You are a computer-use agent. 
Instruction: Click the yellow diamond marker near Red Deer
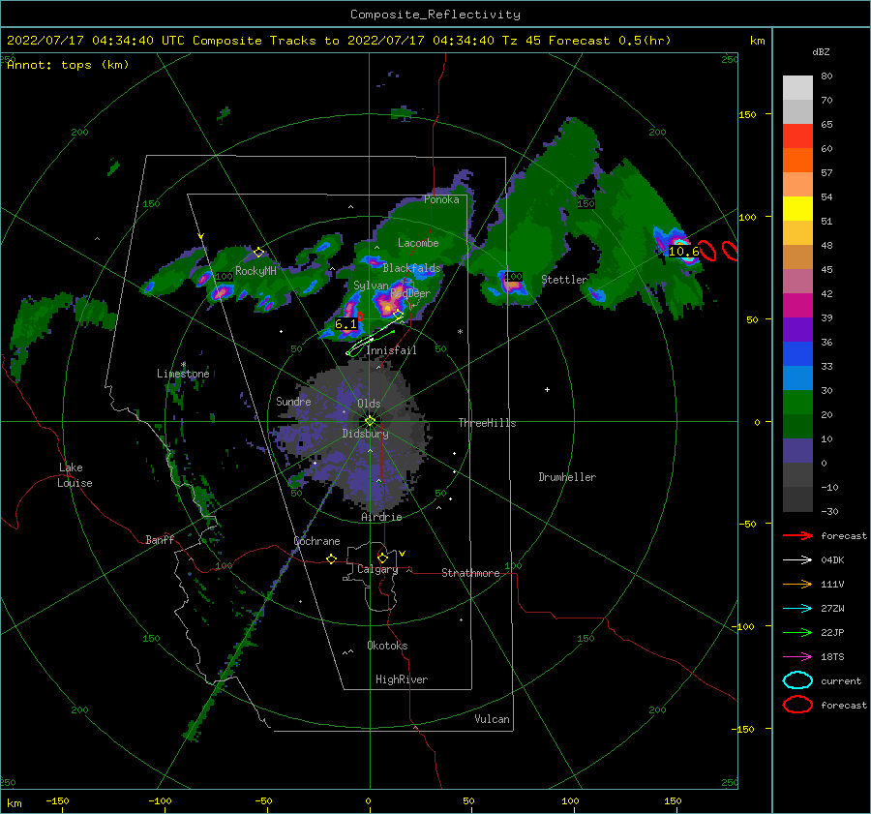point(398,315)
